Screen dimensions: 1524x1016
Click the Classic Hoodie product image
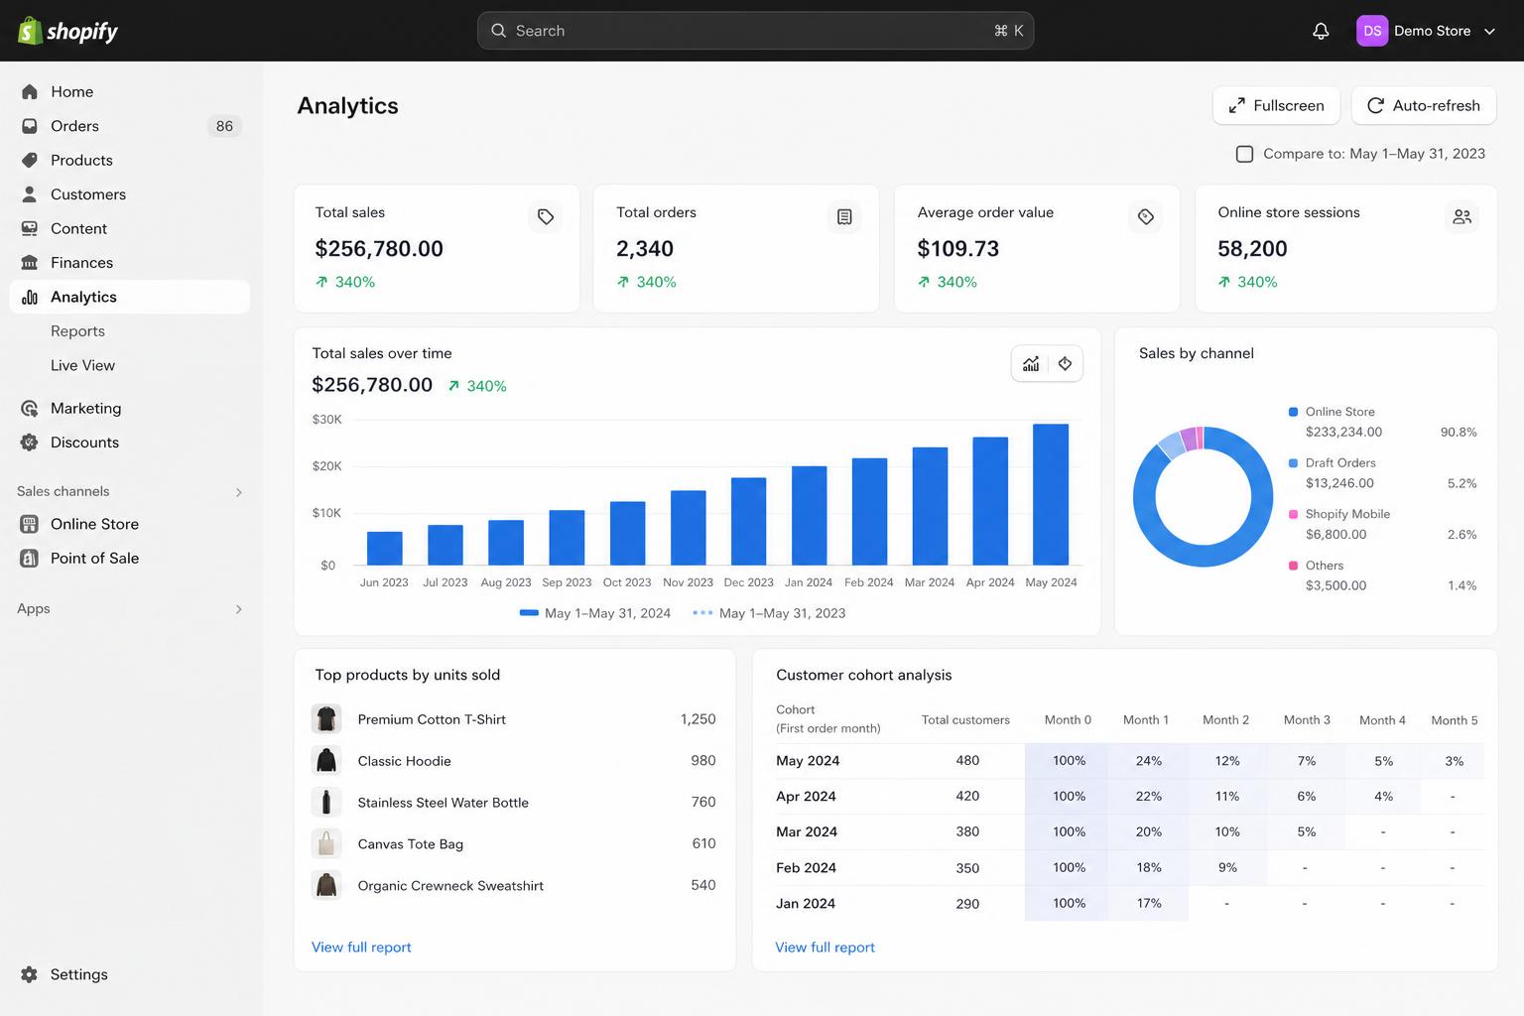pyautogui.click(x=326, y=760)
